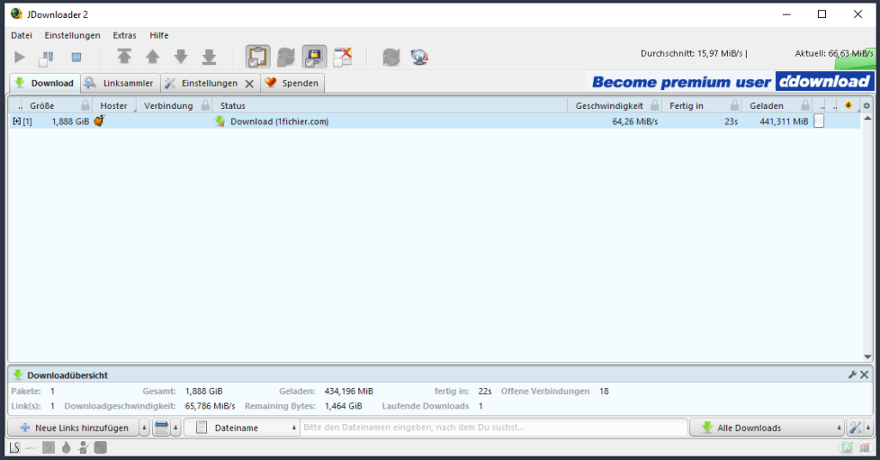The image size is (880, 460).
Task: Open table column settings gear
Action: click(x=866, y=106)
